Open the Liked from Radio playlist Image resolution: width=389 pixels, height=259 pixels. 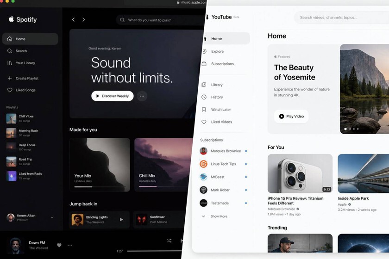pos(24,176)
